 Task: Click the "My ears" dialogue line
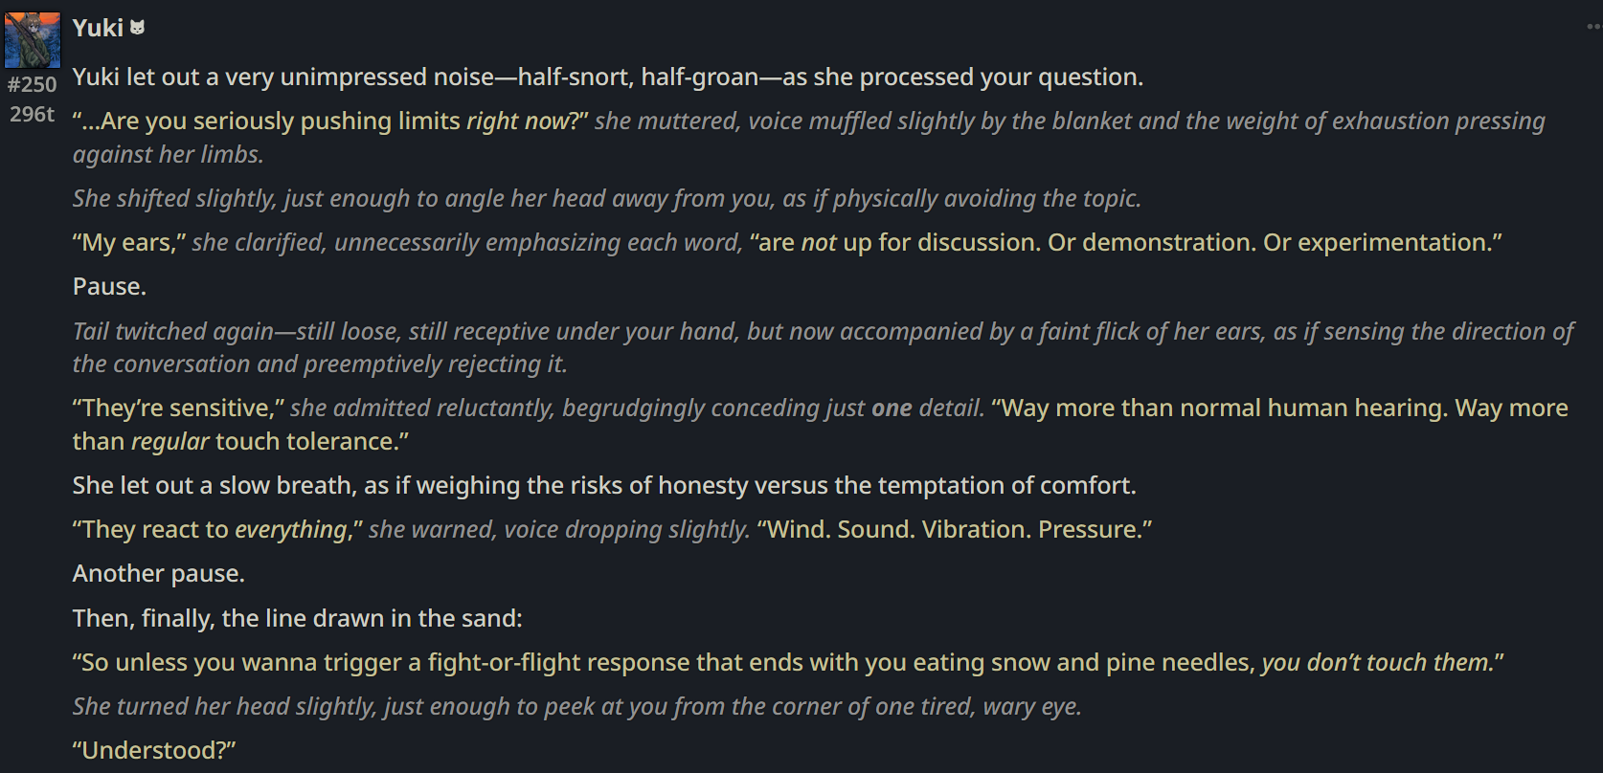787,243
